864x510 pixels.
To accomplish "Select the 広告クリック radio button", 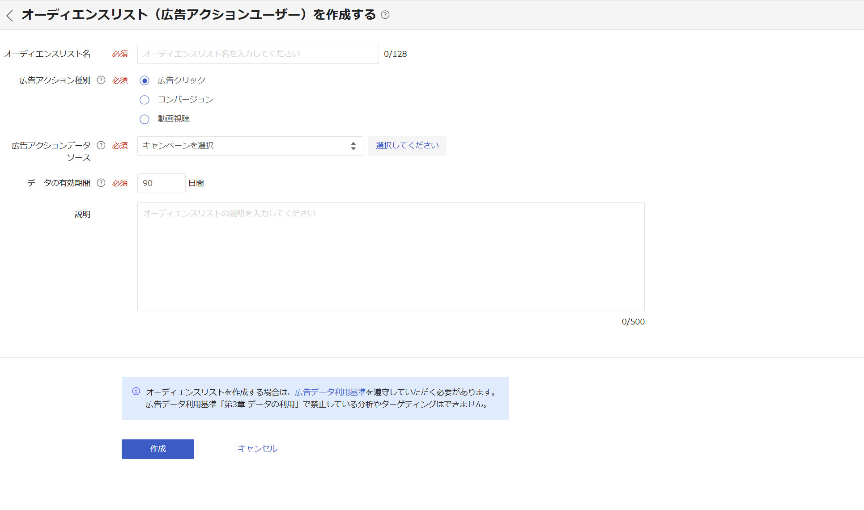I will 145,80.
